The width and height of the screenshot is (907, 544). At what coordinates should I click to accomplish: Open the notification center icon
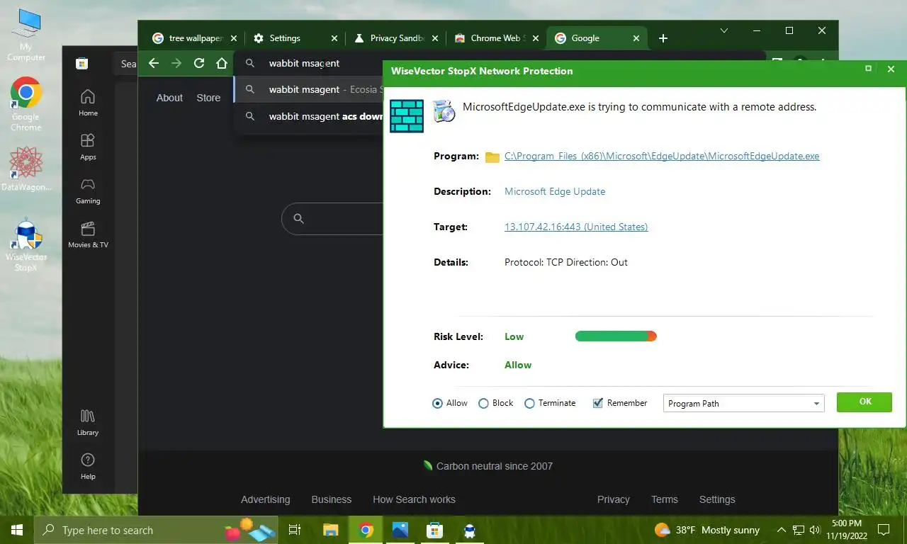(x=884, y=530)
